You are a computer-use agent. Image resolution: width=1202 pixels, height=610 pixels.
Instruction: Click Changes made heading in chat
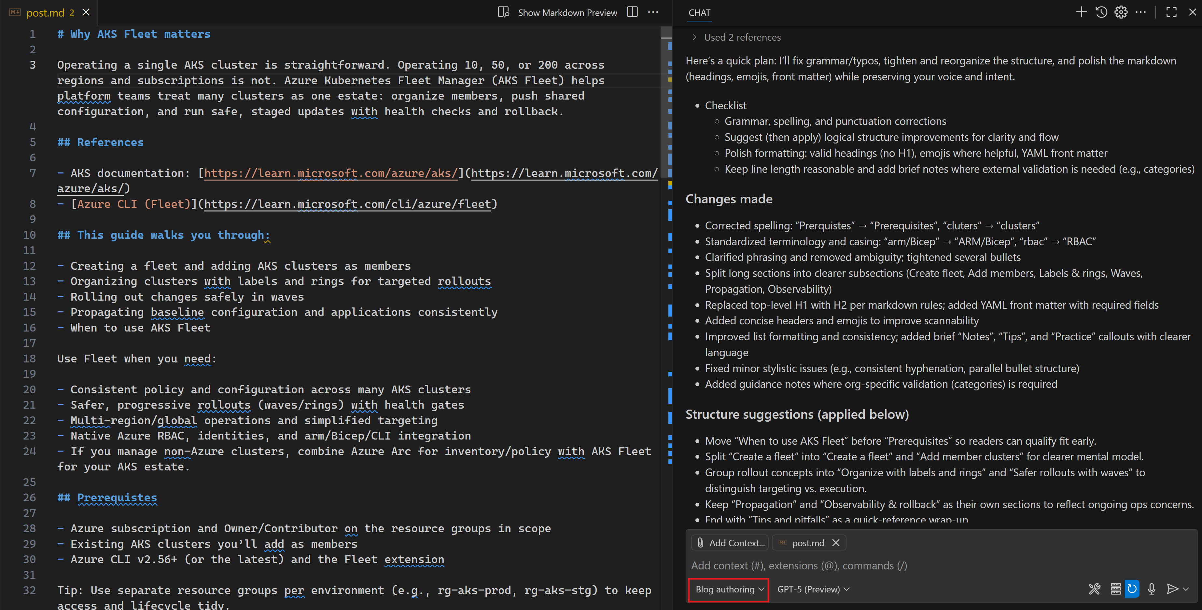[x=729, y=199]
